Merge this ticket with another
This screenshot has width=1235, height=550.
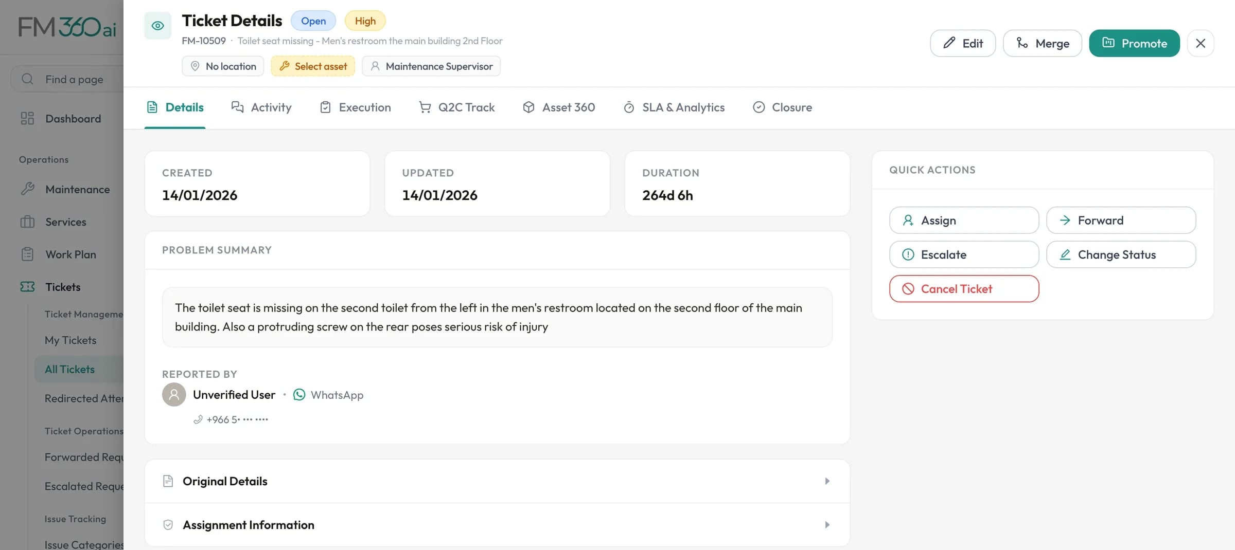pos(1043,43)
